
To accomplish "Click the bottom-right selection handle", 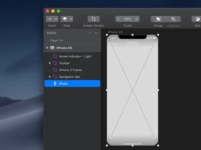I will click(x=158, y=146).
